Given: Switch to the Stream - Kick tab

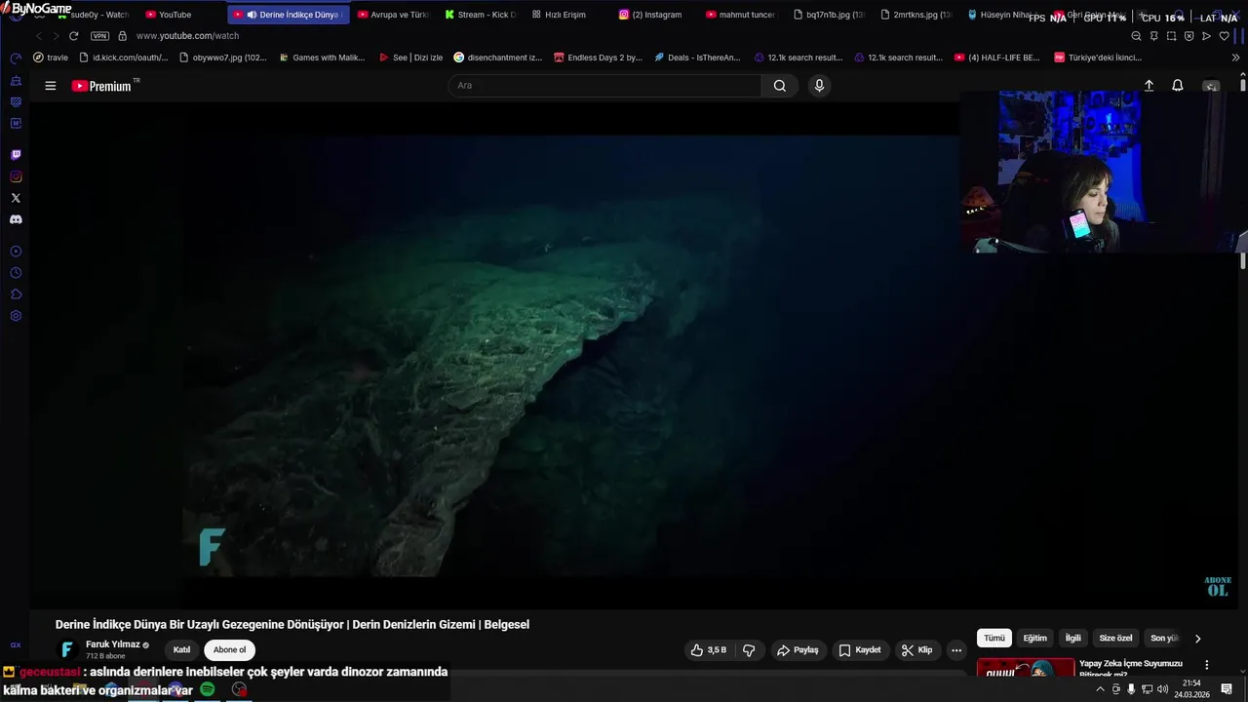Looking at the screenshot, I should pyautogui.click(x=481, y=15).
